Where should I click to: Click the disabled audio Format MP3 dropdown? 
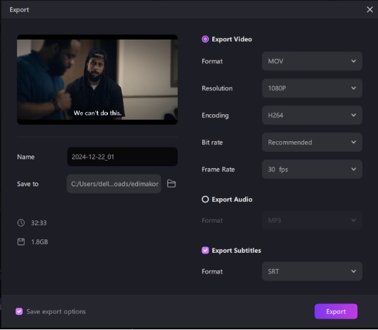coord(311,220)
